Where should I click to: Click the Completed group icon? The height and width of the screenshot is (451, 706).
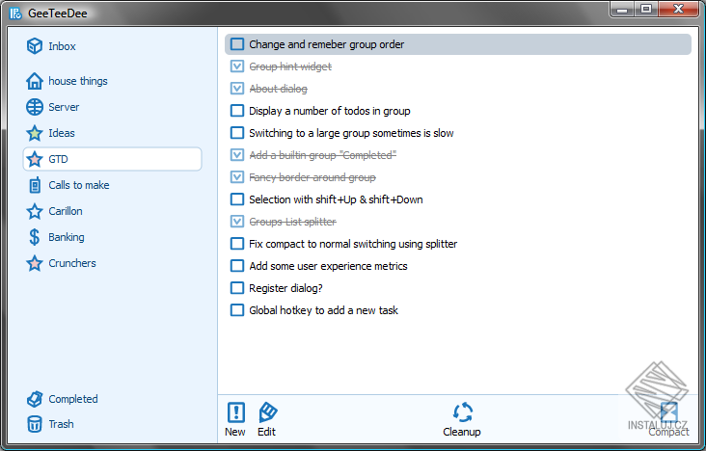[x=35, y=399]
